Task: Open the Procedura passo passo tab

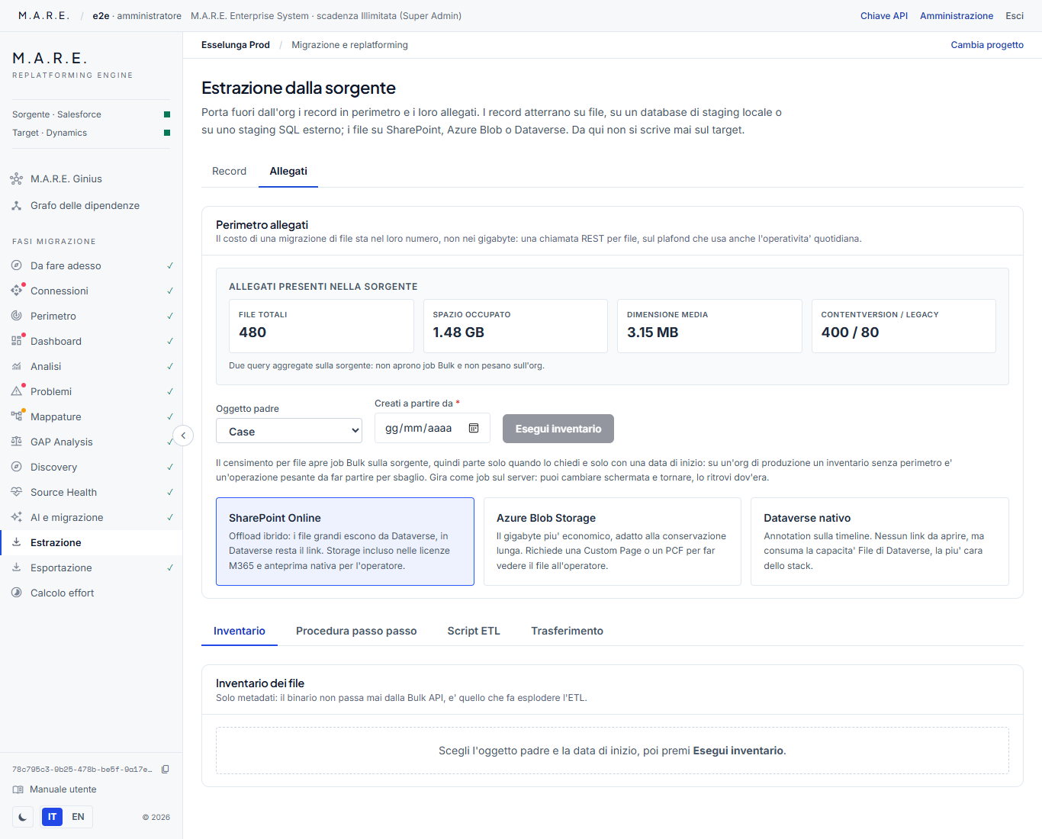Action: point(356,632)
